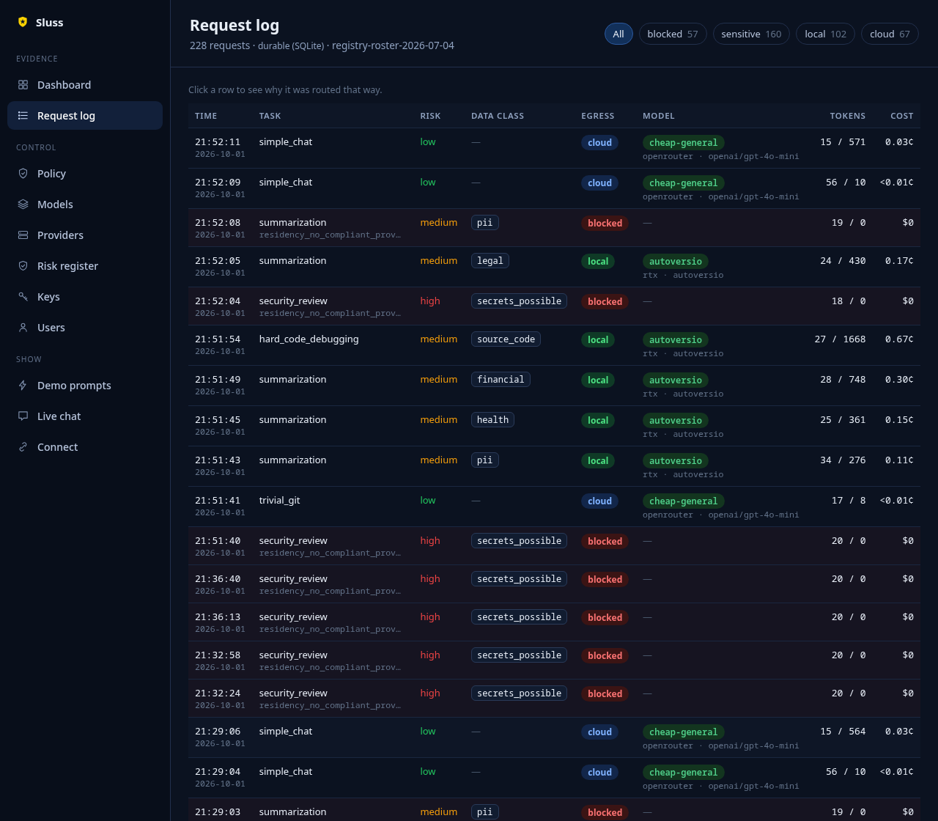Viewport: 938px width, 821px height.
Task: Click the 0.67¢ cost value
Action: pos(899,339)
